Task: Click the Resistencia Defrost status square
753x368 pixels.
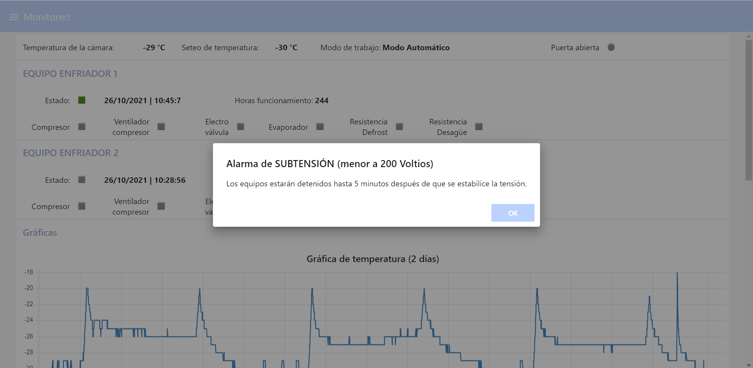Action: 399,127
